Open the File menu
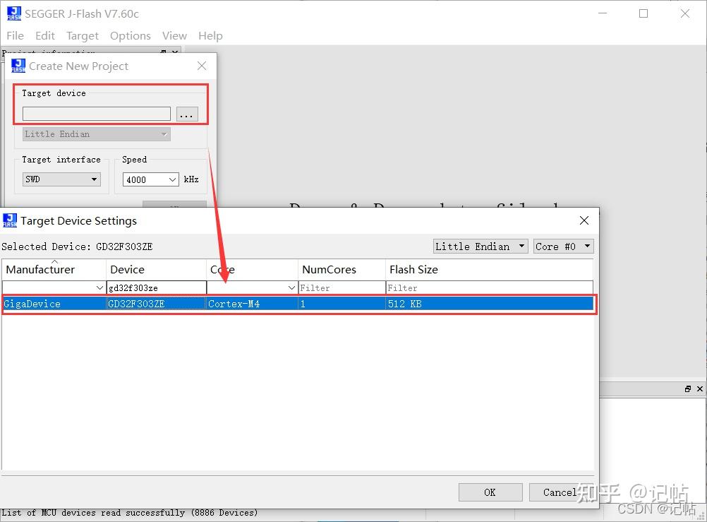Image resolution: width=707 pixels, height=522 pixels. click(16, 36)
